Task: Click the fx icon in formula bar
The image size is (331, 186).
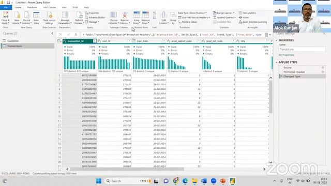Action: pyautogui.click(x=76, y=35)
